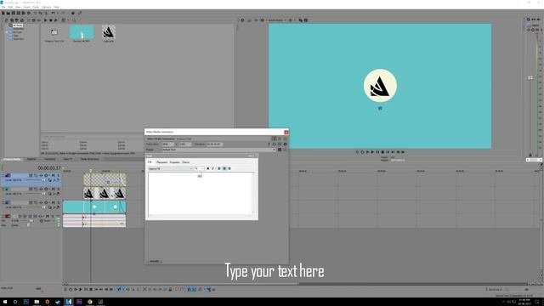Open the Placement tab in text generator

pos(162,162)
